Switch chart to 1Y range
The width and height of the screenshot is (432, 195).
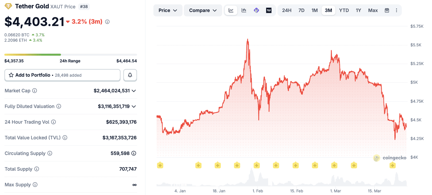358,10
